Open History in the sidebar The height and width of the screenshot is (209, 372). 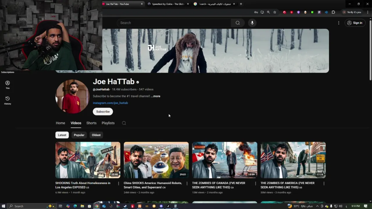pyautogui.click(x=8, y=100)
